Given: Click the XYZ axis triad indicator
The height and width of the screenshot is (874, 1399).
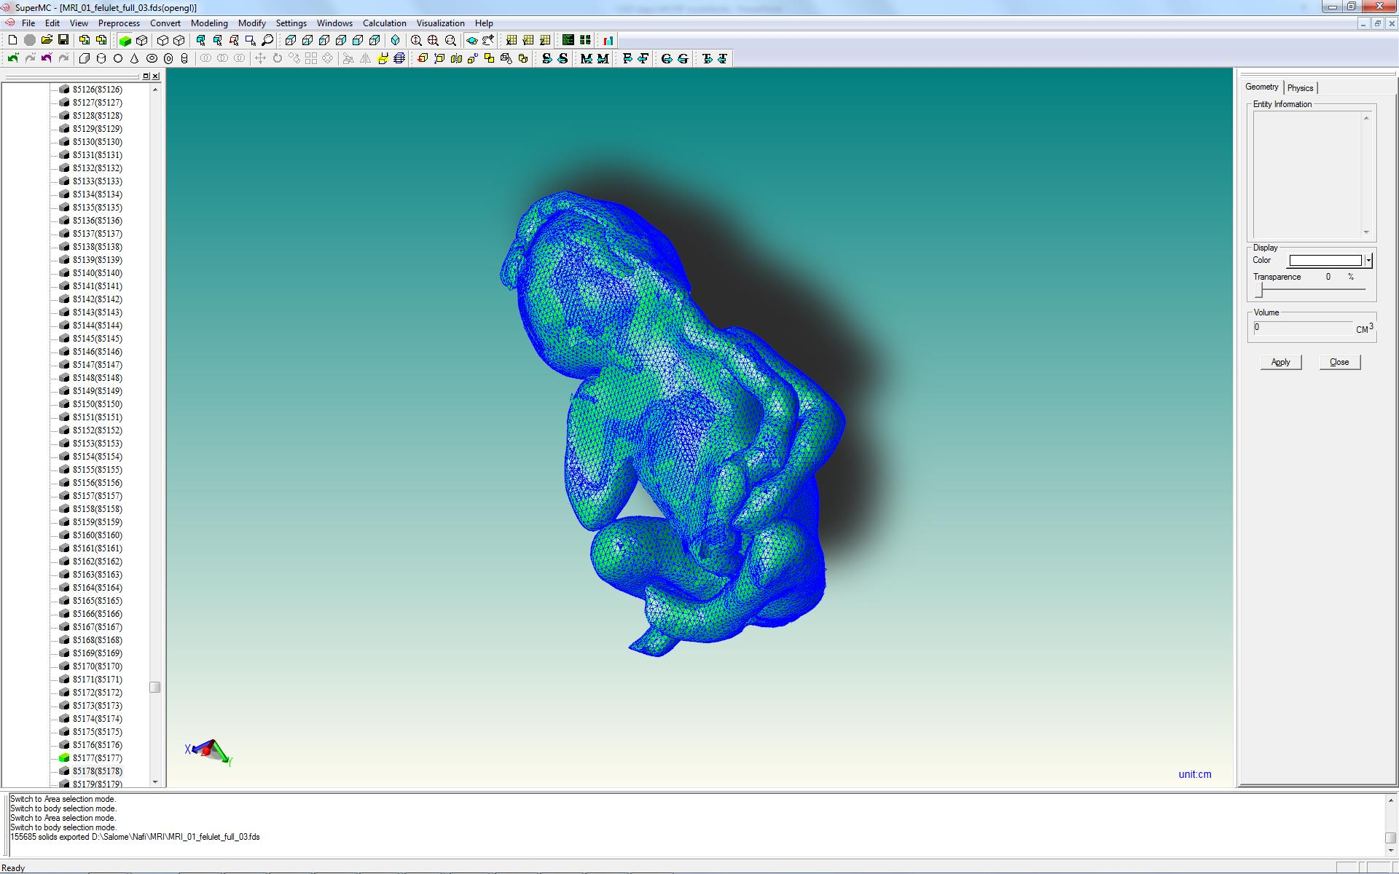Looking at the screenshot, I should point(208,752).
